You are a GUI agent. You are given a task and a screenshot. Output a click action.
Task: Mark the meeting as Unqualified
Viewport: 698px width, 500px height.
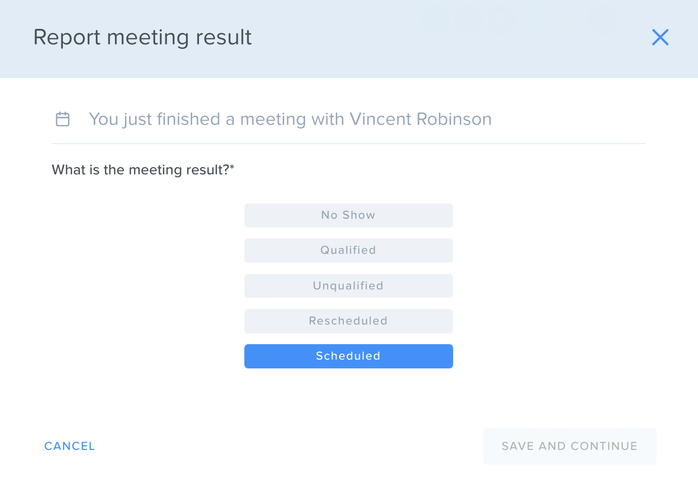(x=348, y=286)
